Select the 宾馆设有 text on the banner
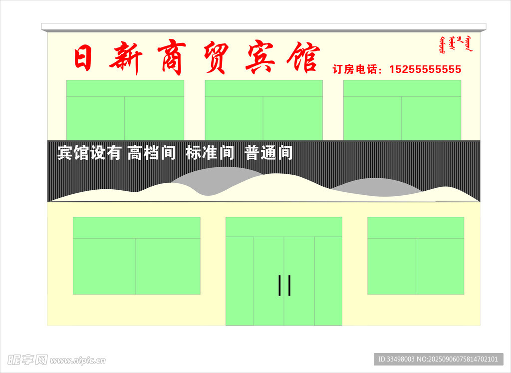The image size is (511, 373). point(89,153)
